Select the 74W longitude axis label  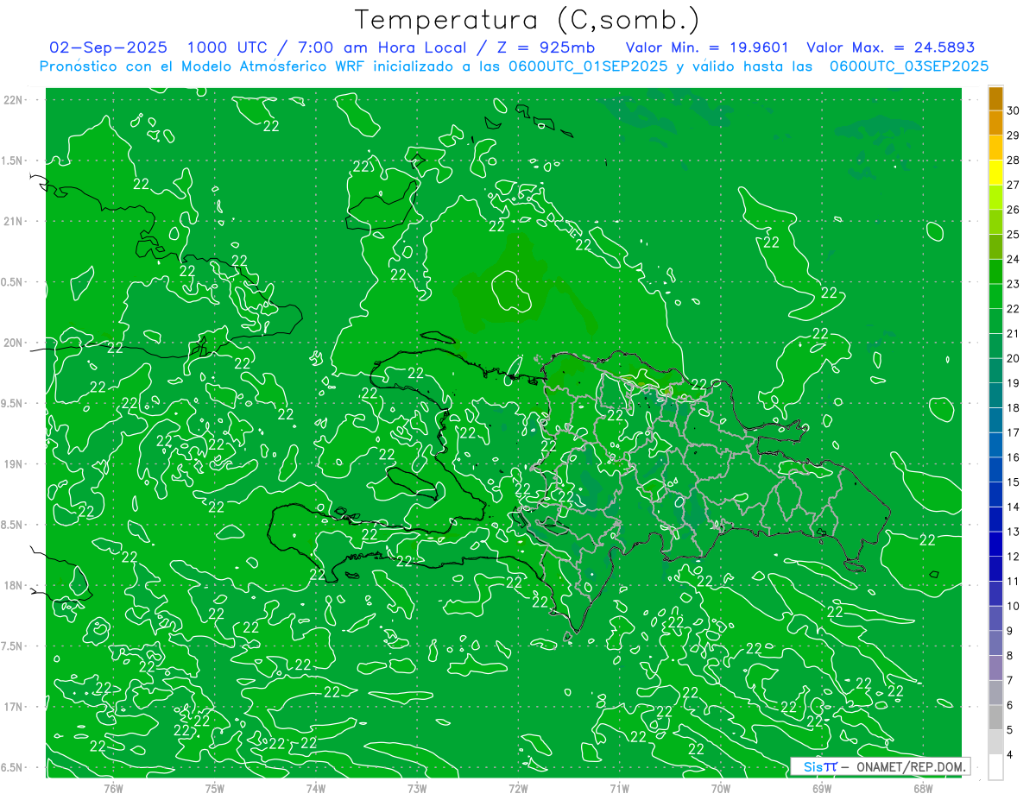(316, 789)
